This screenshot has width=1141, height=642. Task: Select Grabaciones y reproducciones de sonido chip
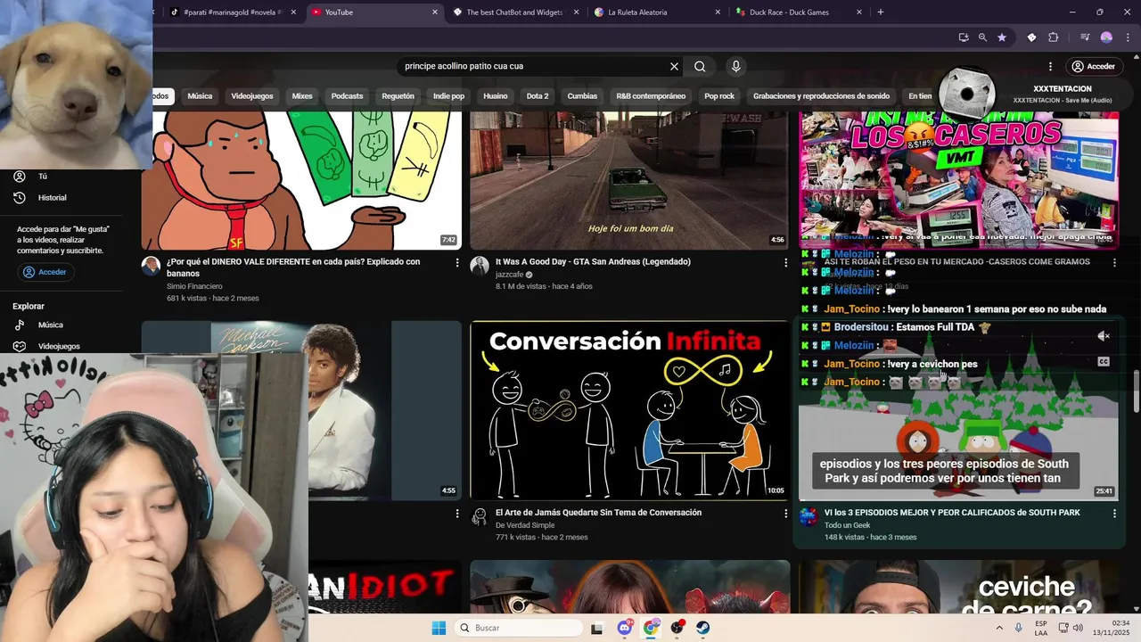pos(821,96)
